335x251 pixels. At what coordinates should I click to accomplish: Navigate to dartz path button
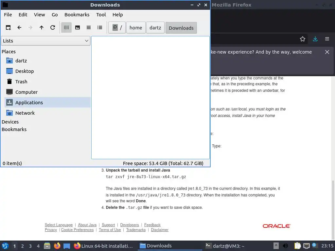point(155,27)
